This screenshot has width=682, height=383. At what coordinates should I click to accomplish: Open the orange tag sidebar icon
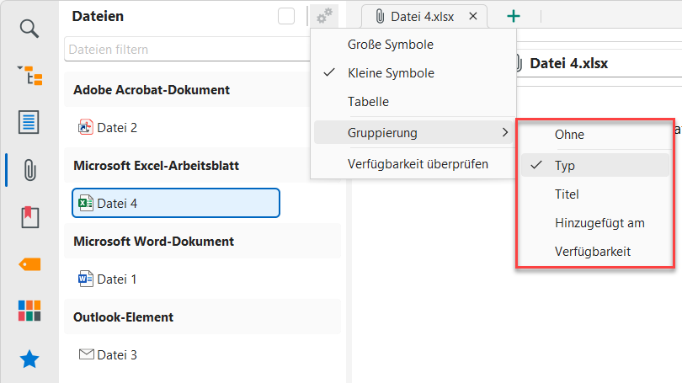[29, 264]
